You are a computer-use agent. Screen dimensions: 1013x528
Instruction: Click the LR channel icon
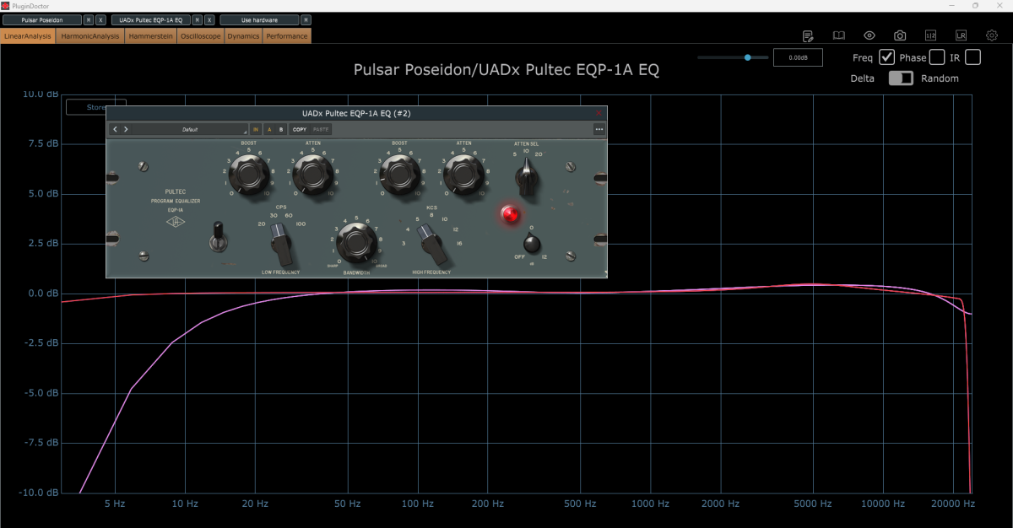pos(961,35)
